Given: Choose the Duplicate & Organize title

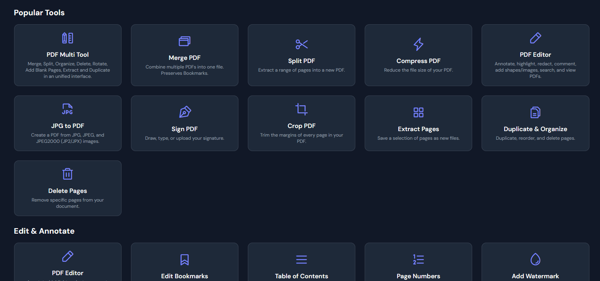Looking at the screenshot, I should [x=535, y=129].
